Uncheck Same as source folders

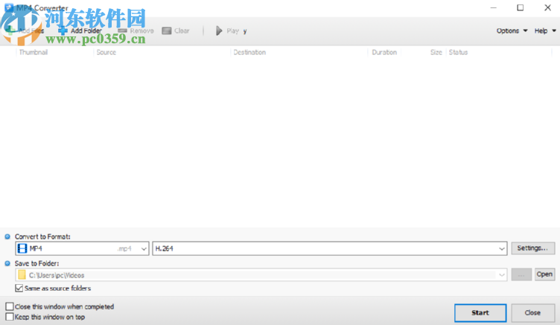coord(19,289)
